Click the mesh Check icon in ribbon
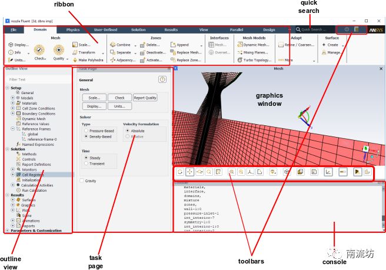Image resolution: width=386 pixels, height=270 pixels. pos(40,51)
